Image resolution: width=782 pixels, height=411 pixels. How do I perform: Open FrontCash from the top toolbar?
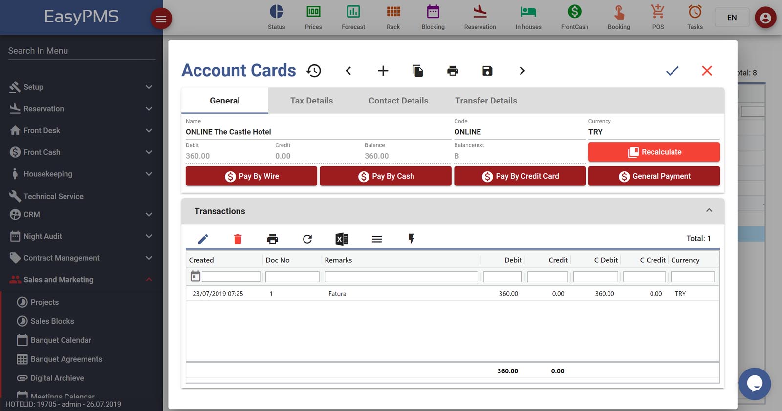[574, 17]
